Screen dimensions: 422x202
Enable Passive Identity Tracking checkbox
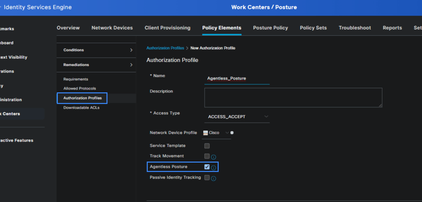pyautogui.click(x=207, y=178)
